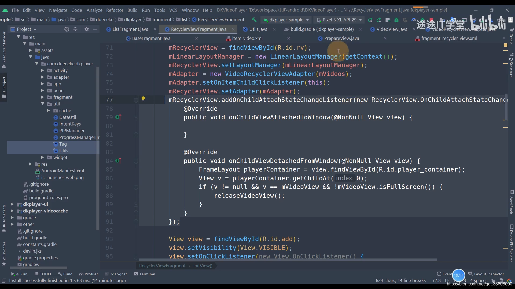Toggle the 1: Project side panel
The width and height of the screenshot is (515, 289).
coord(4,87)
